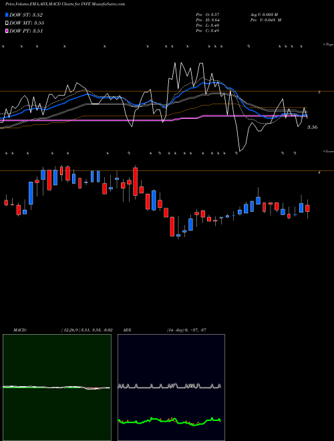Select the 'DOW PT: 3.51' legend text

pos(26,31)
